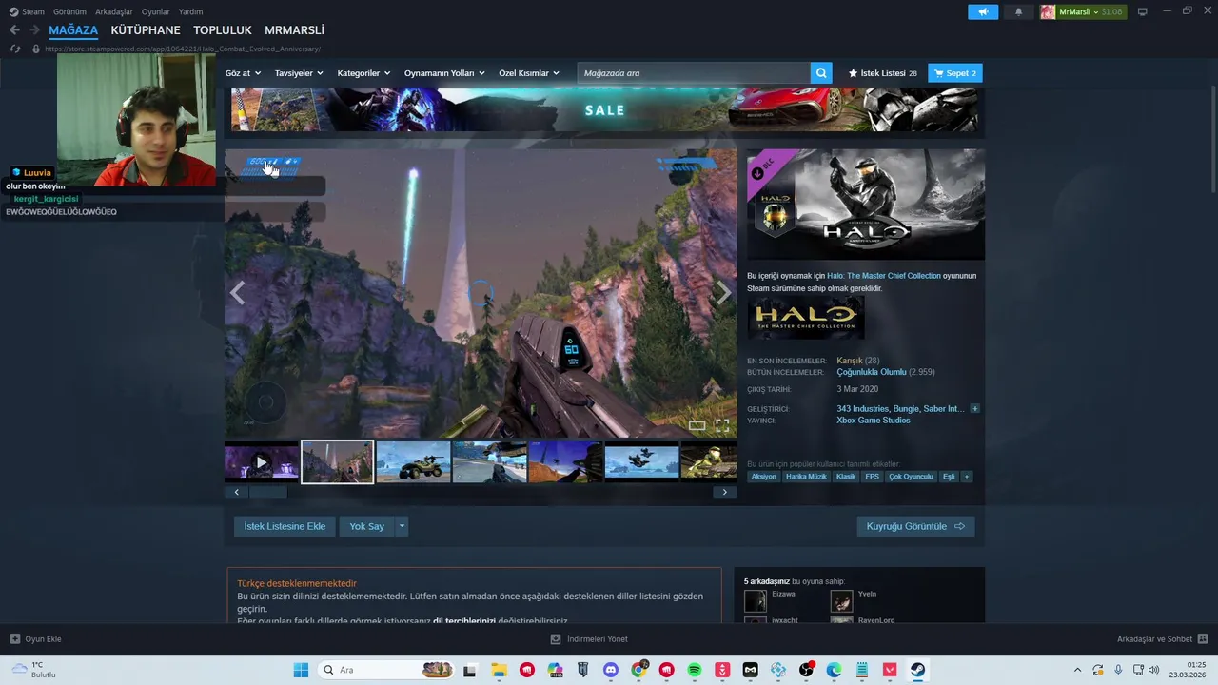
Task: Go back with the navigation arrow
Action: click(14, 29)
